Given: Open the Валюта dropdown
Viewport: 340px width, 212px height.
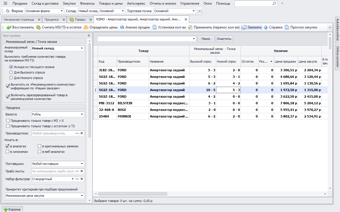Looking at the screenshot, I should (x=82, y=114).
